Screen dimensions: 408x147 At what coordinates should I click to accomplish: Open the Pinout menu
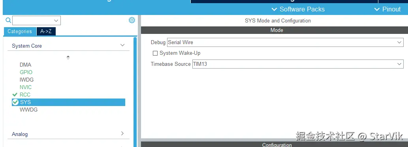[387, 9]
